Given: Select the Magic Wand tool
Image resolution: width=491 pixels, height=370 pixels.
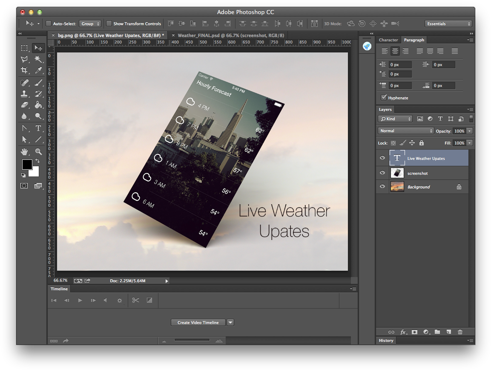Looking at the screenshot, I should (x=38, y=59).
